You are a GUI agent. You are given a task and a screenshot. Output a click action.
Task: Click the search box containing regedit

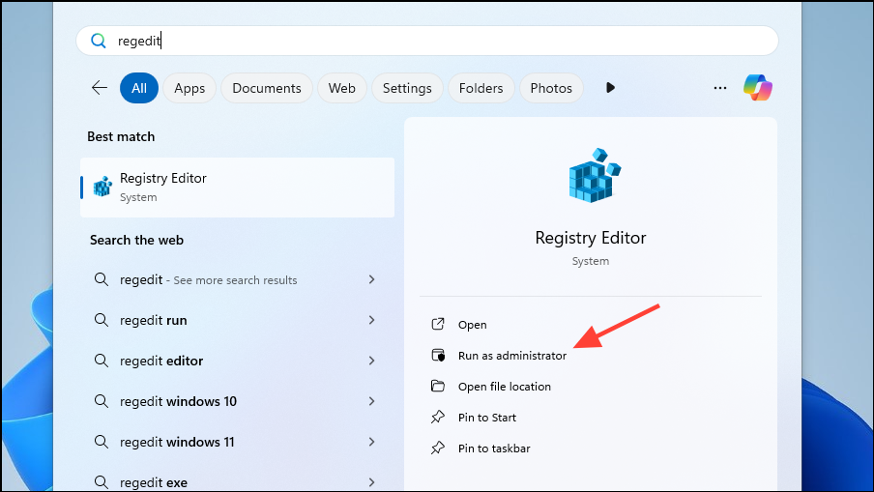[427, 41]
